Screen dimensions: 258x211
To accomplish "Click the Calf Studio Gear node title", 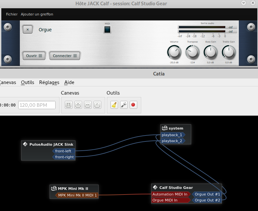I will tap(176, 188).
